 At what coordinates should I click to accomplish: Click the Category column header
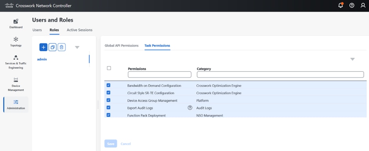pyautogui.click(x=204, y=69)
